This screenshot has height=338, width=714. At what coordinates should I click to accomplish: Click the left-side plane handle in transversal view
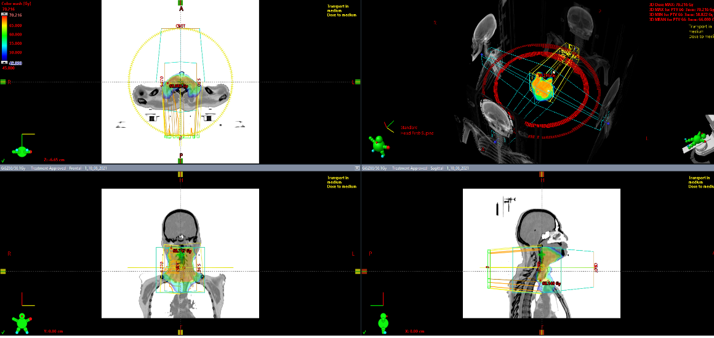[x=358, y=82]
